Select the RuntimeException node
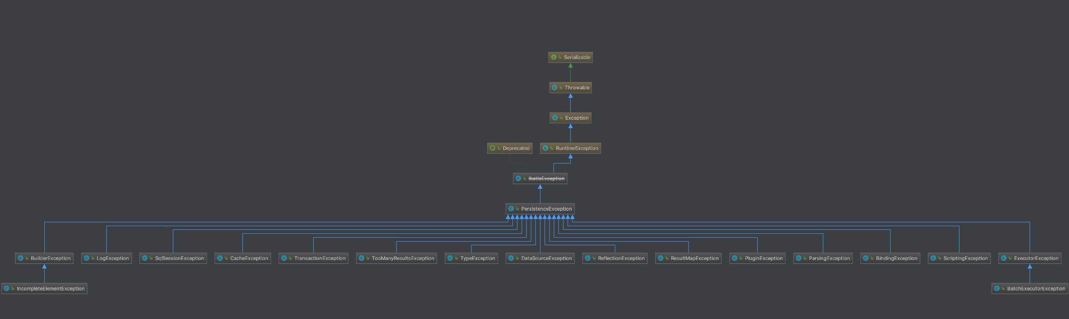This screenshot has width=1069, height=319. tap(570, 148)
